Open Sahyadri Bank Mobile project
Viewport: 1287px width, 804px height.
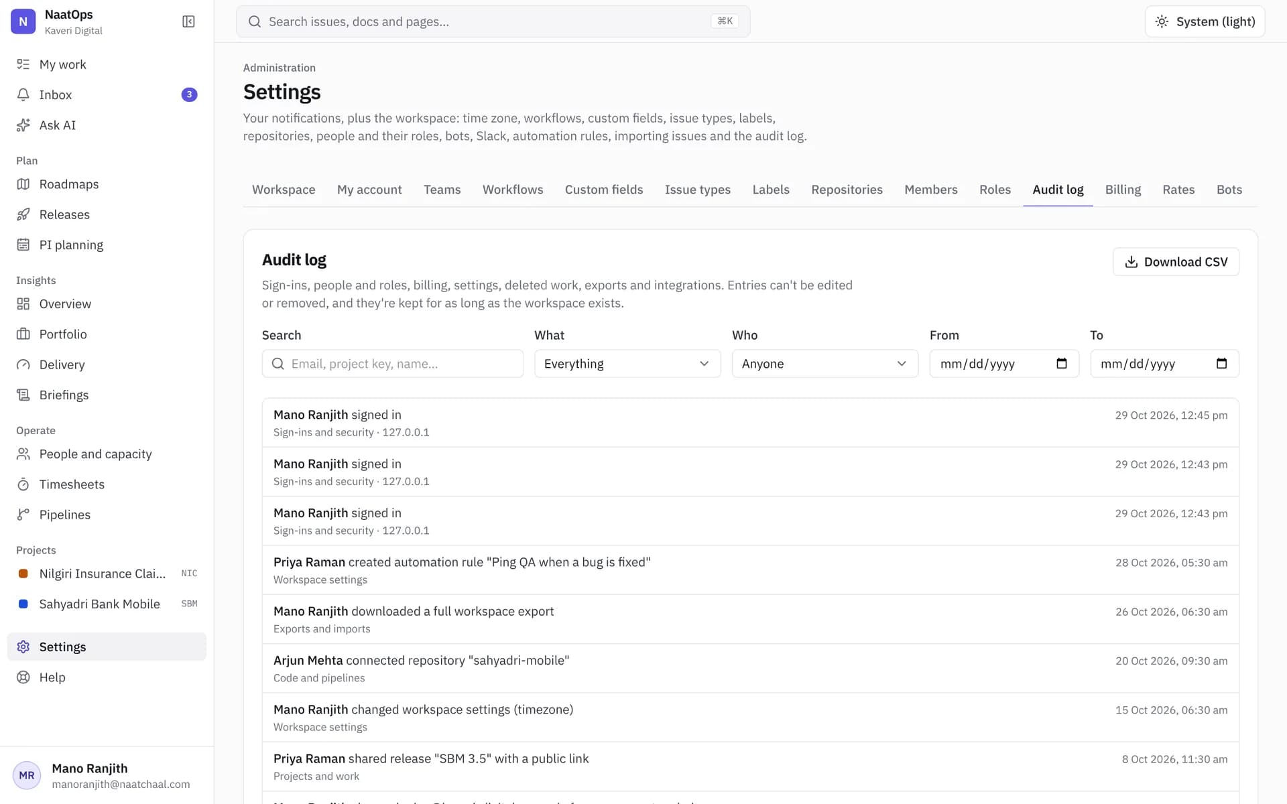(x=107, y=604)
